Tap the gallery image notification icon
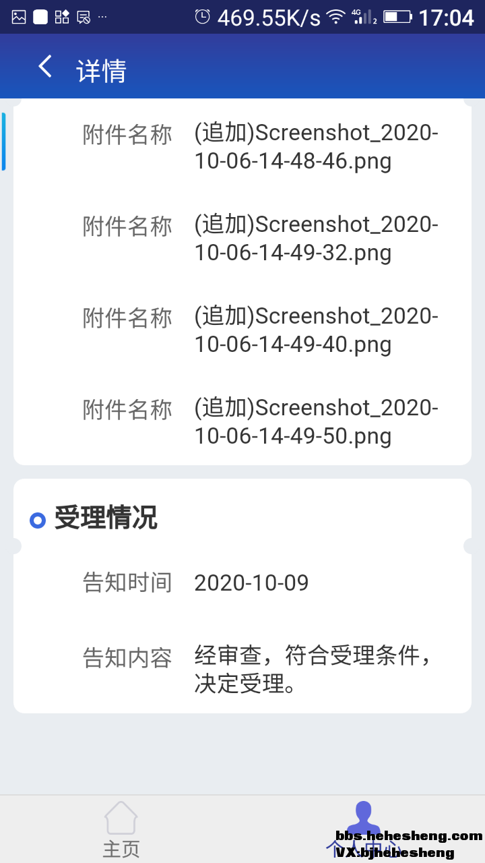 (19, 17)
